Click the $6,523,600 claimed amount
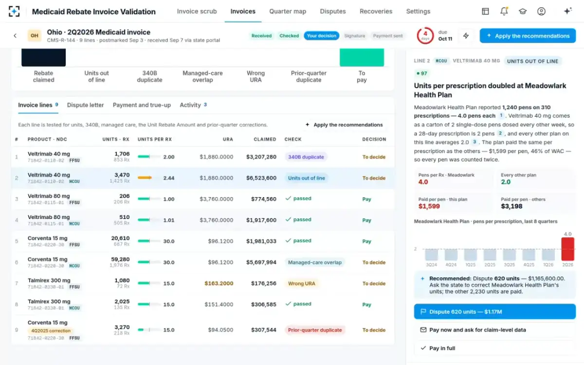 (261, 178)
